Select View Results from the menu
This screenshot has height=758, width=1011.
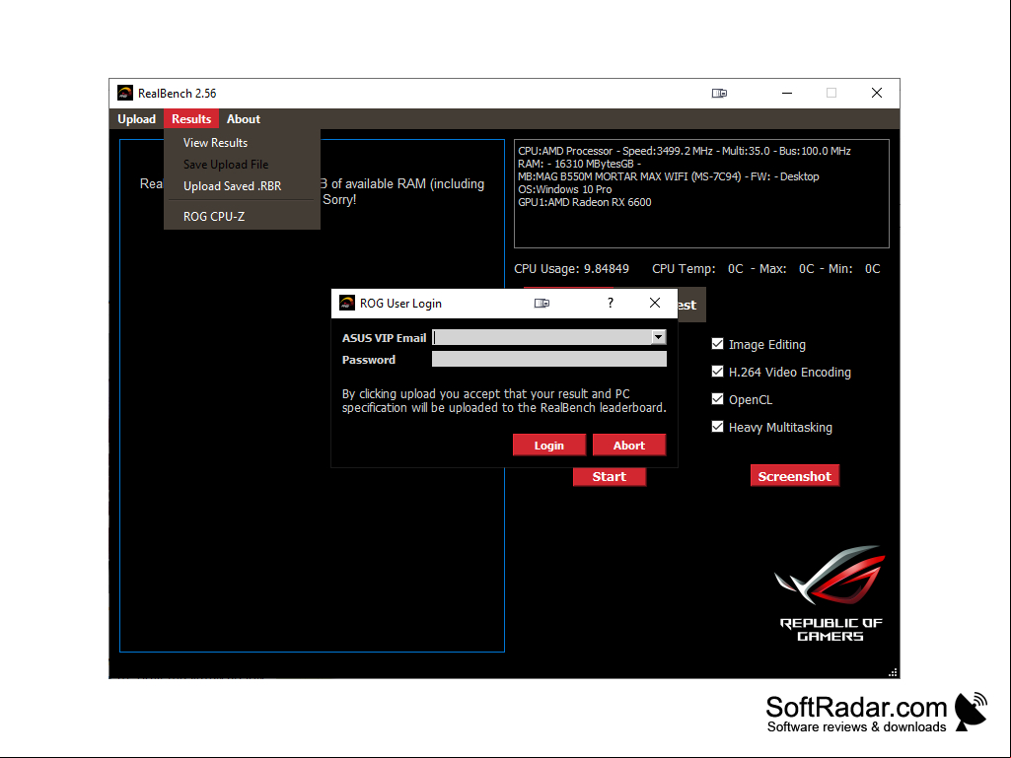coord(215,143)
